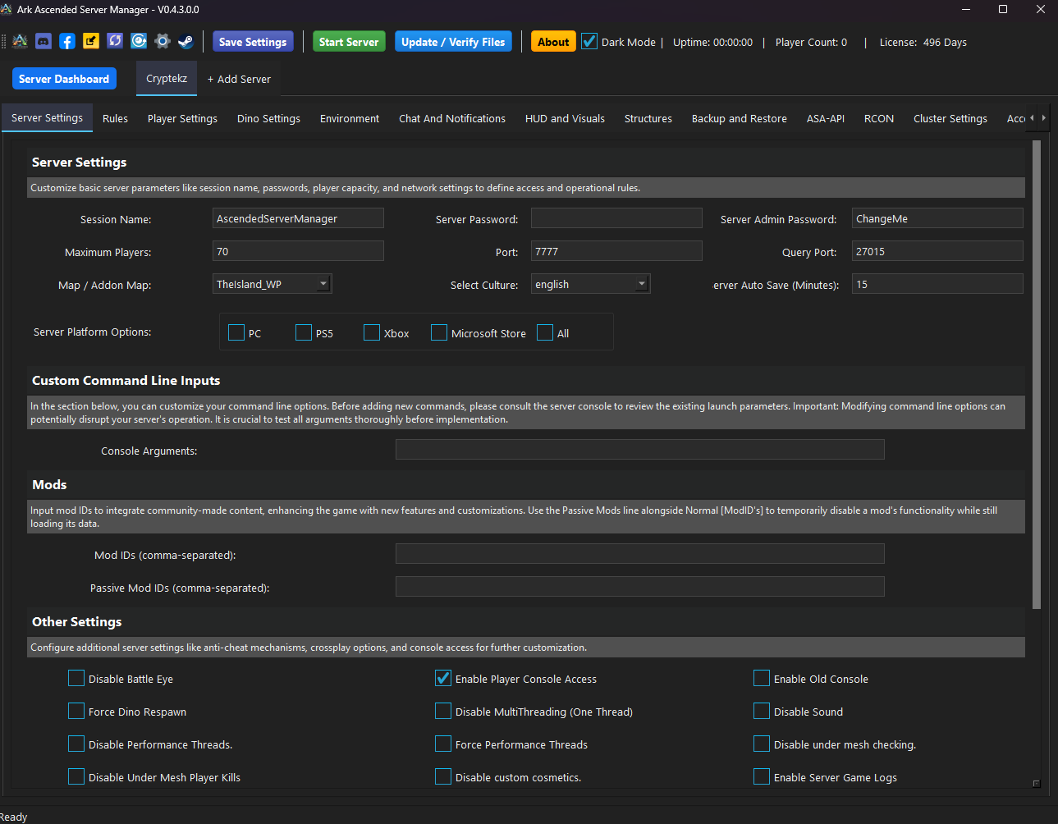Enable the Xbox platform checkbox
The height and width of the screenshot is (824, 1058).
[372, 332]
